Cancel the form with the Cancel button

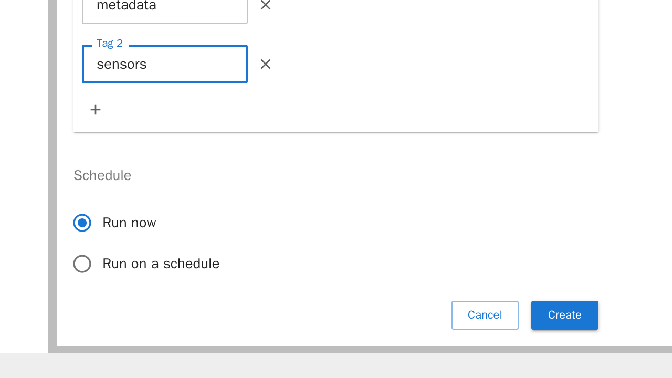coord(485,315)
